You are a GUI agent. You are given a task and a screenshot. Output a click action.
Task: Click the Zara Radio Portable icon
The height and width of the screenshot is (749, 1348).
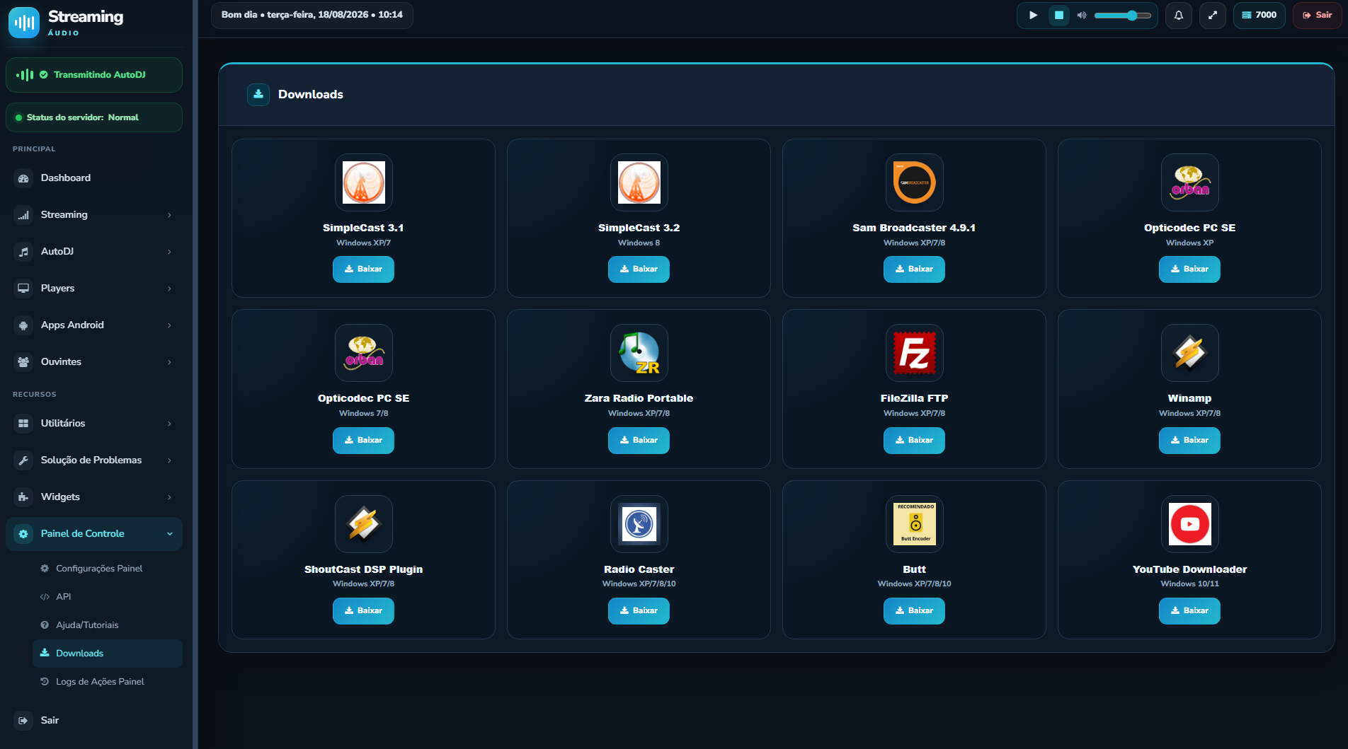[639, 353]
